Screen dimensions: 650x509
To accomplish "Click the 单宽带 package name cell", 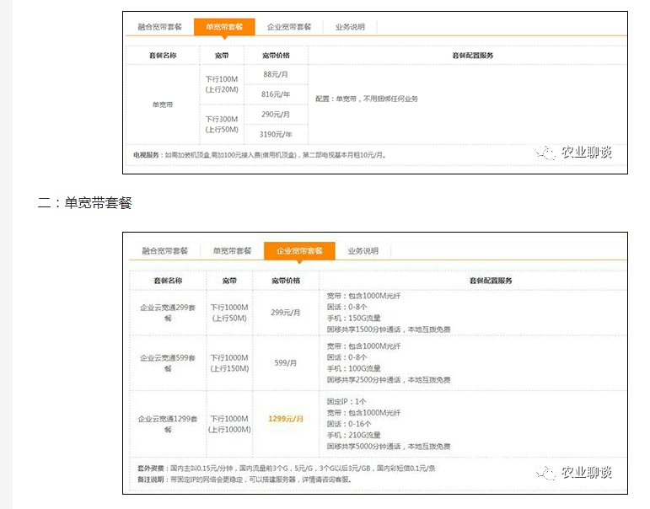I will click(163, 104).
